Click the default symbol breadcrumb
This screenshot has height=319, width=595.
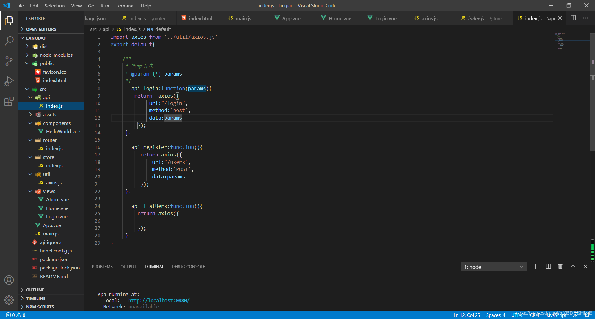pyautogui.click(x=163, y=29)
